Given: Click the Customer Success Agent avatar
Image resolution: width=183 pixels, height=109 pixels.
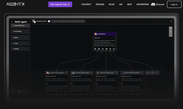Looking at the screenshot, I should tap(48, 73).
